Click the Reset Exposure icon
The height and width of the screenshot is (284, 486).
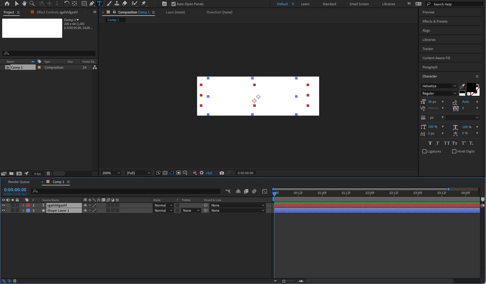click(x=202, y=173)
